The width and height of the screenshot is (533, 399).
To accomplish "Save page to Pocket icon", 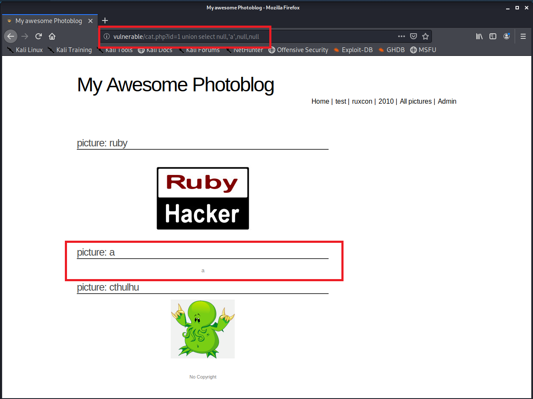I will tap(413, 36).
